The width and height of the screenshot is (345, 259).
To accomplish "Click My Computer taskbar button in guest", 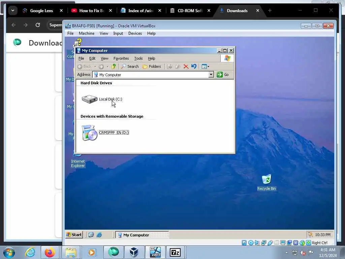I will pyautogui.click(x=142, y=235).
